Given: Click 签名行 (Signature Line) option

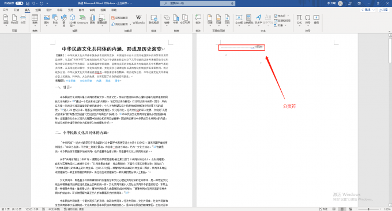Looking at the screenshot, I should point(281,16).
